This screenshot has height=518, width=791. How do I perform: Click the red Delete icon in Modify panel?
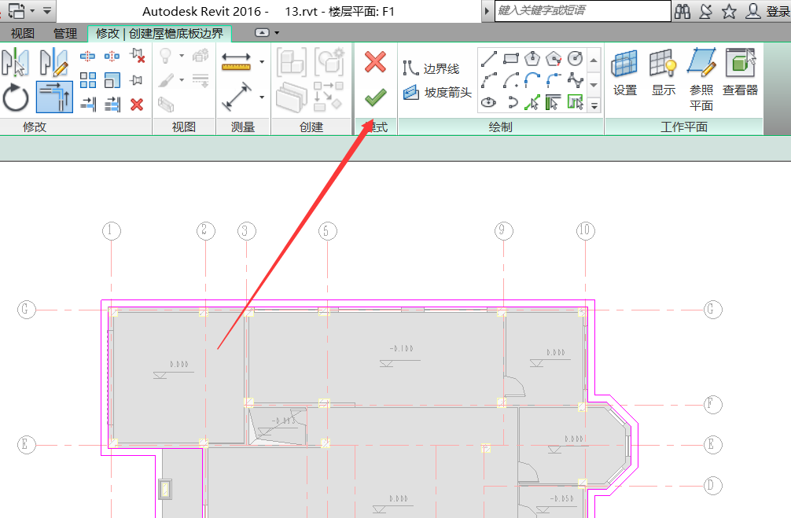tap(137, 104)
